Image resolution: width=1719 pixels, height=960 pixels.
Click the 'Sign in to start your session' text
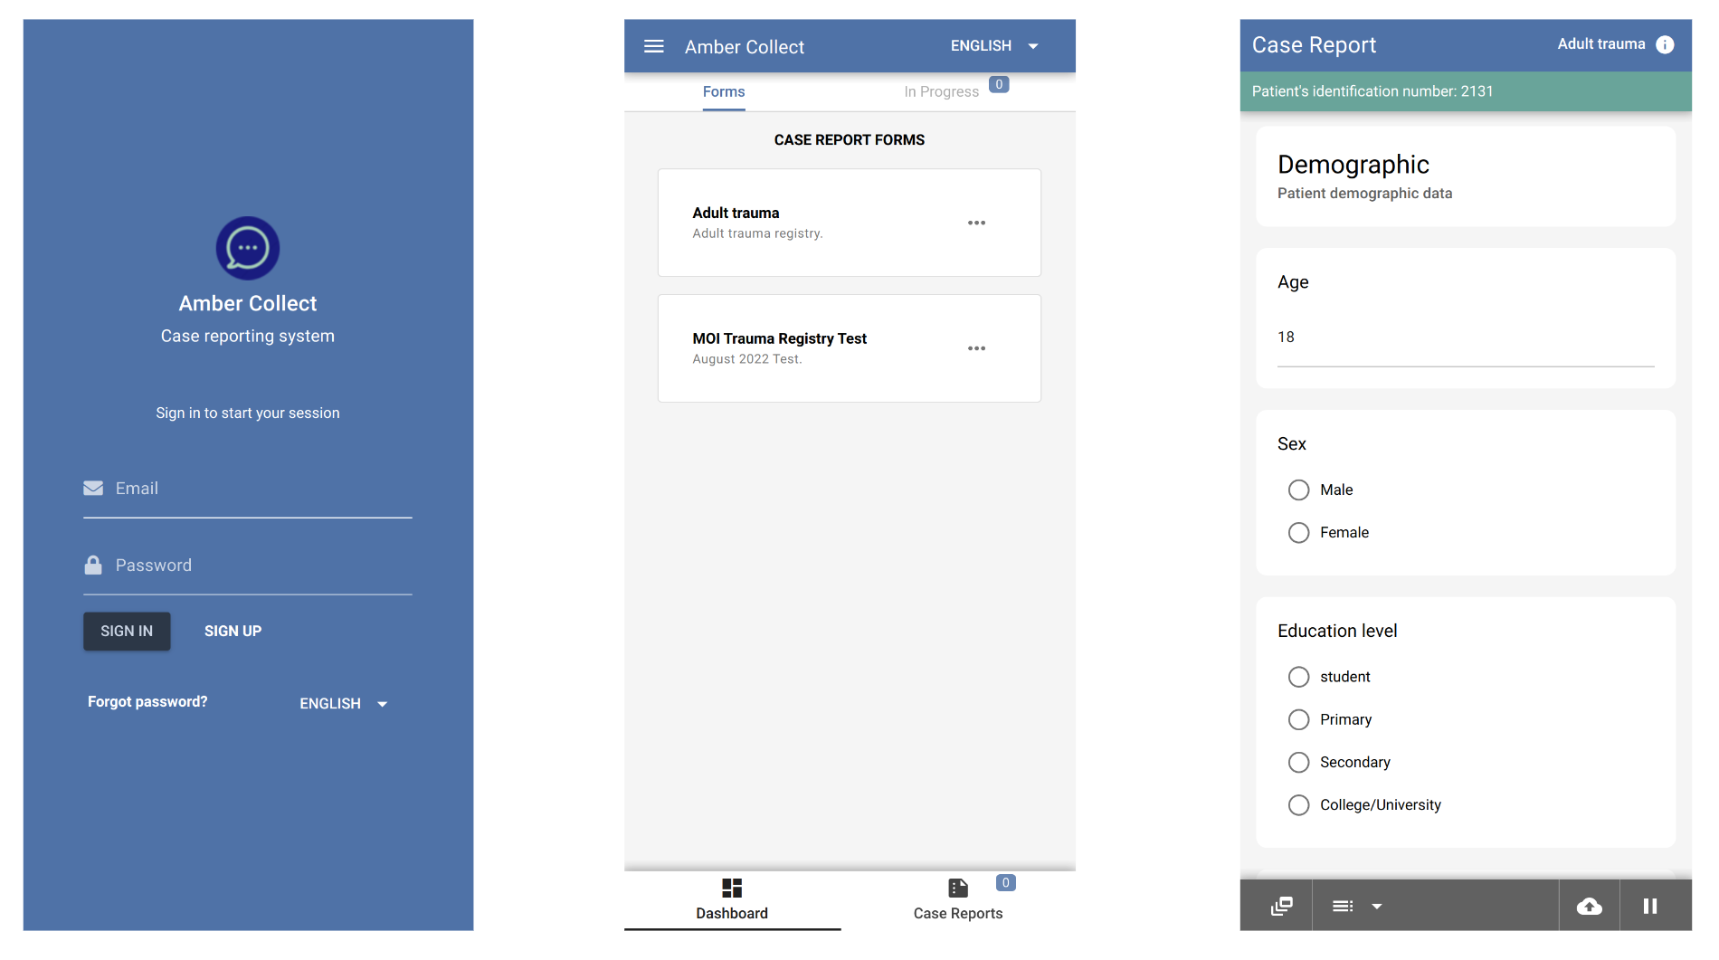coord(248,413)
